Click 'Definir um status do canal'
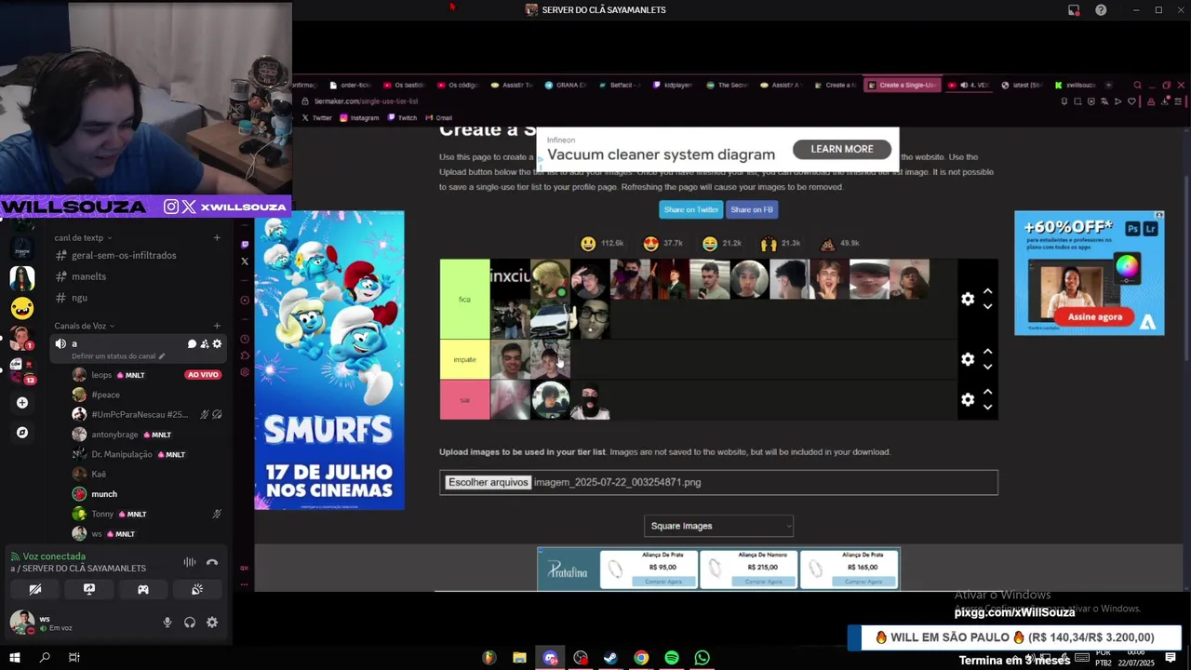The image size is (1191, 670). tap(118, 356)
